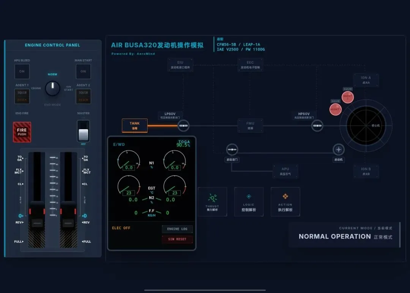Viewport: 410px width, 293px height.
Task: Click the E/WD display title
Action: pyautogui.click(x=119, y=144)
